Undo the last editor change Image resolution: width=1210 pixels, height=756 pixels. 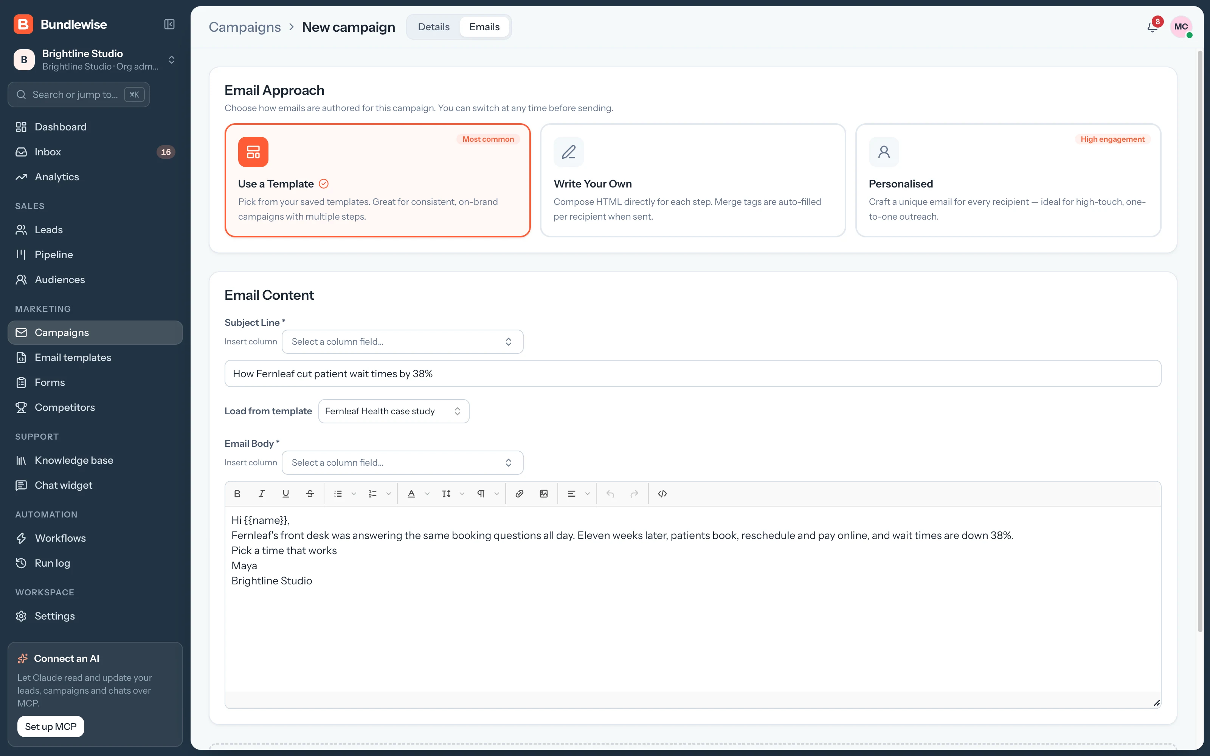pos(610,494)
